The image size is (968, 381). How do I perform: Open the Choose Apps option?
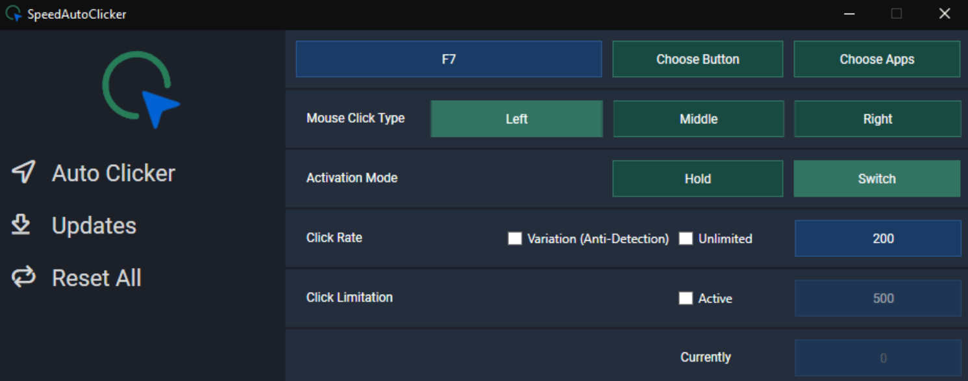click(x=877, y=59)
